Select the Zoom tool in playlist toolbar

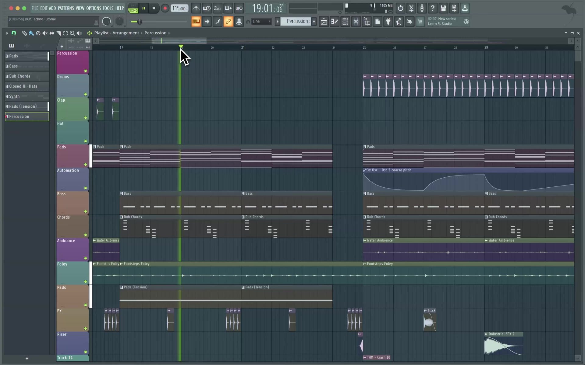point(72,33)
